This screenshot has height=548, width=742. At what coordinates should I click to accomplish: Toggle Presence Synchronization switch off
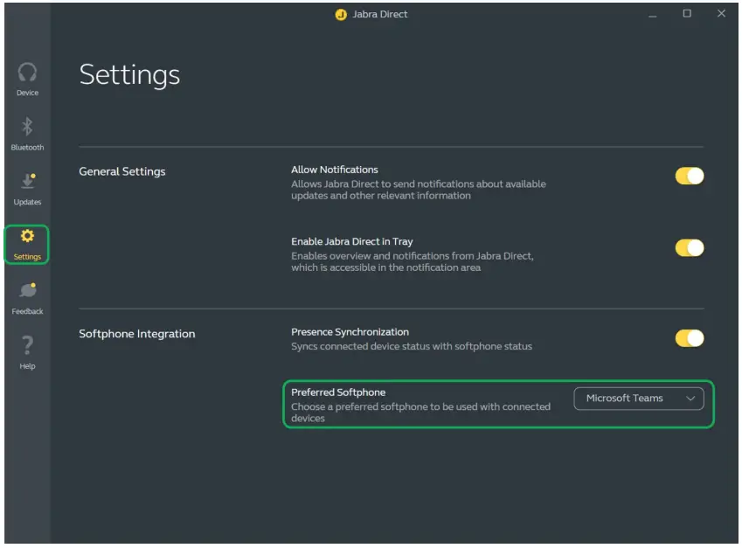(689, 338)
